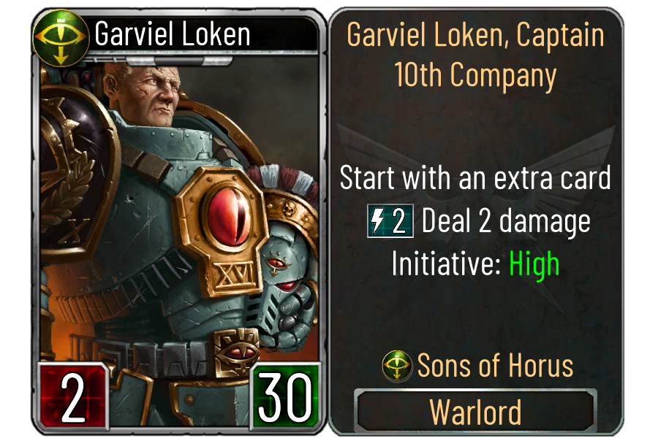Select the lightning energy cost 2 icon

(390, 221)
